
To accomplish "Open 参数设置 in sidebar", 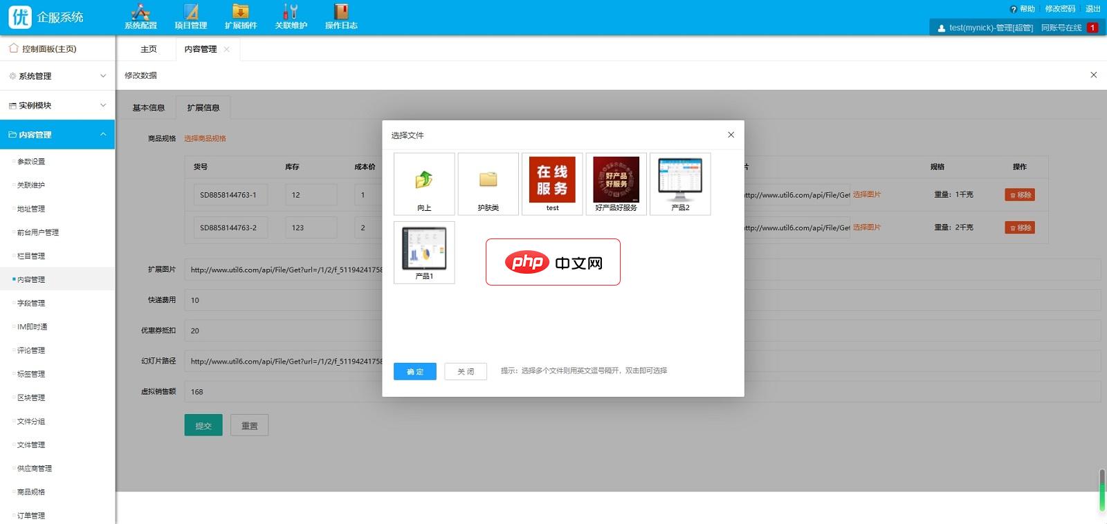I will (x=31, y=162).
